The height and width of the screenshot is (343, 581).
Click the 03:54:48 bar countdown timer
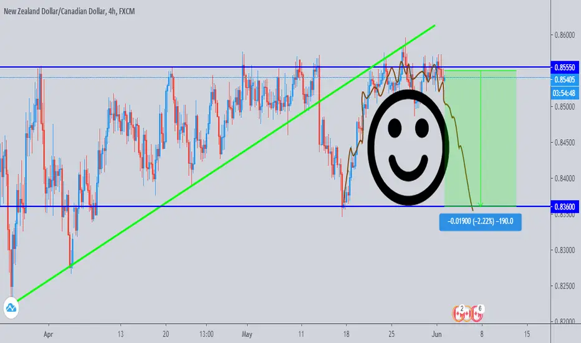tap(565, 93)
